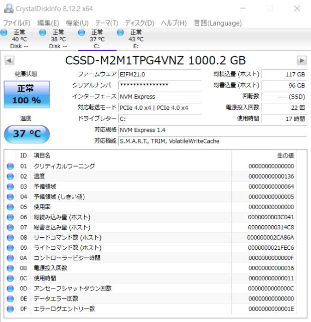Click raw value 0000000003C041
The width and height of the screenshot is (311, 322).
(x=271, y=217)
